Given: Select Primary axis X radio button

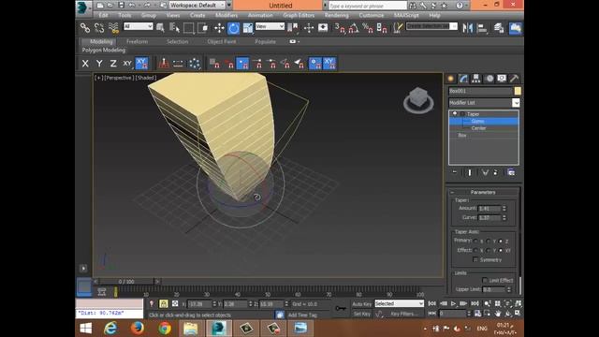Looking at the screenshot, I should (475, 242).
